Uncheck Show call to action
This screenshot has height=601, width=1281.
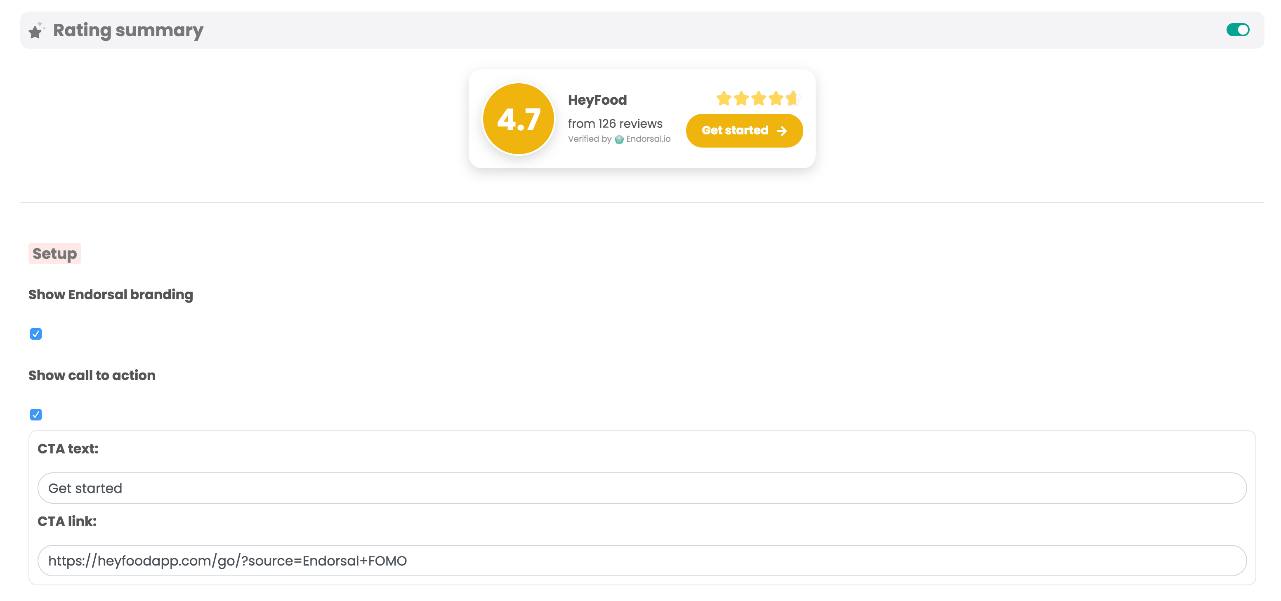(35, 414)
